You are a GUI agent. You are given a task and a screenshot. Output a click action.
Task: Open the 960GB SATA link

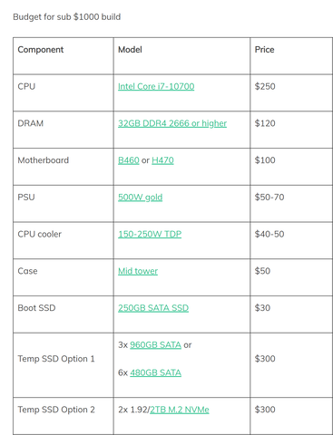click(155, 345)
